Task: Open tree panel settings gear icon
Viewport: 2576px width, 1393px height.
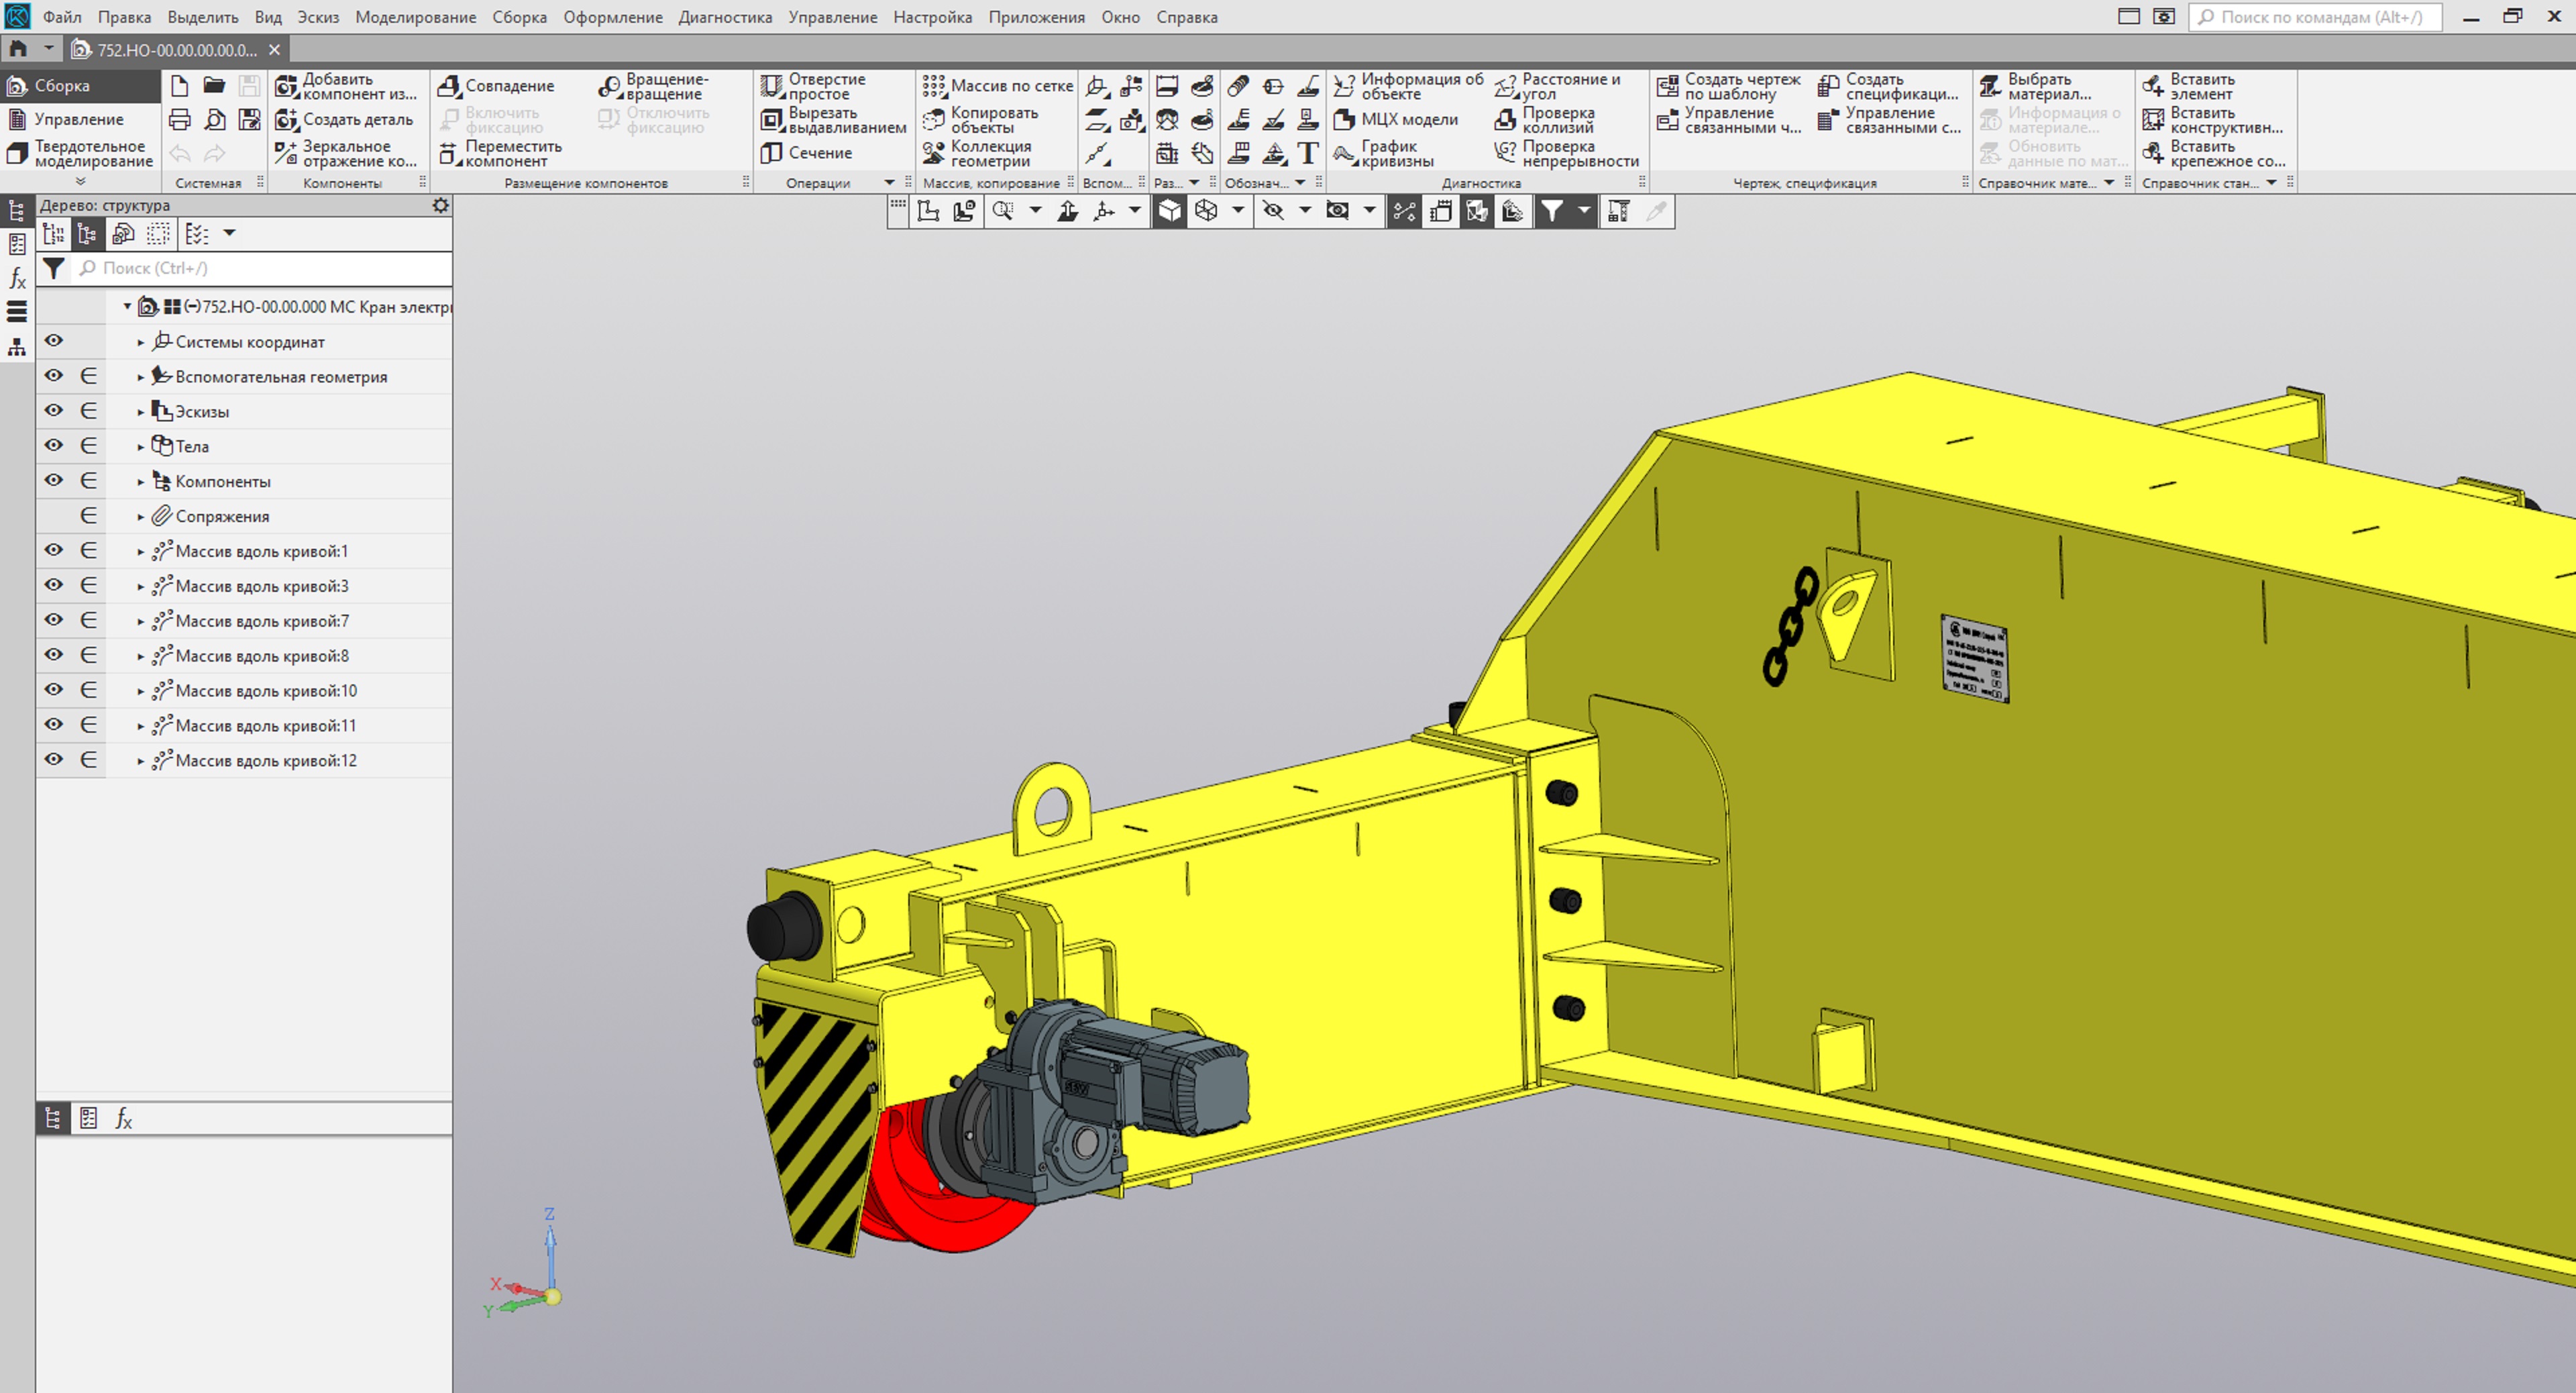Action: pos(440,205)
